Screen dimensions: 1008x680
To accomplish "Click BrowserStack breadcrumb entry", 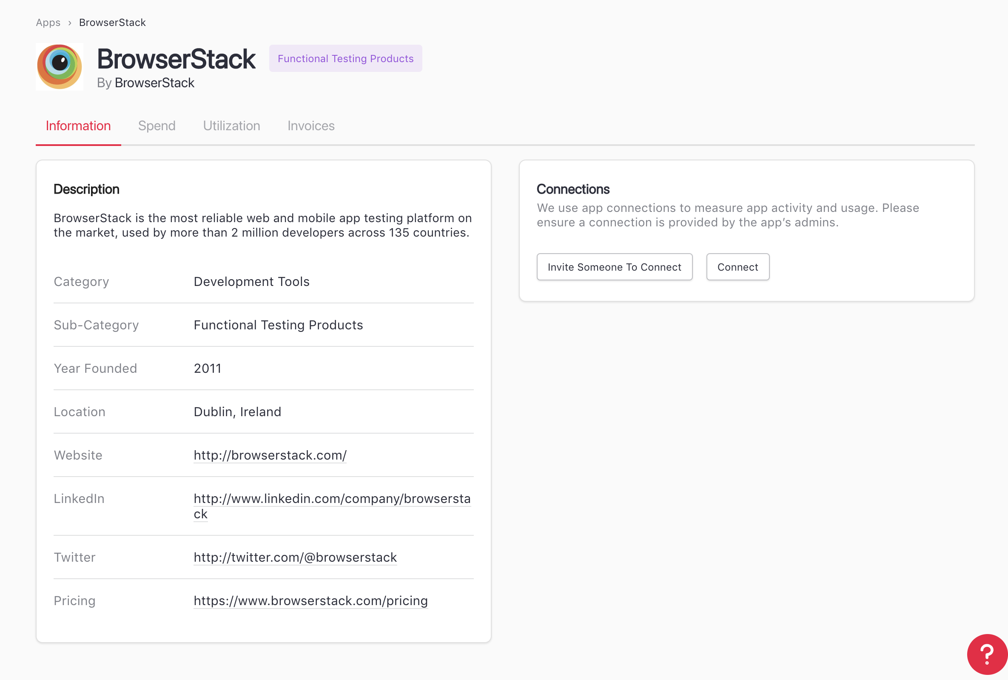I will coord(112,23).
